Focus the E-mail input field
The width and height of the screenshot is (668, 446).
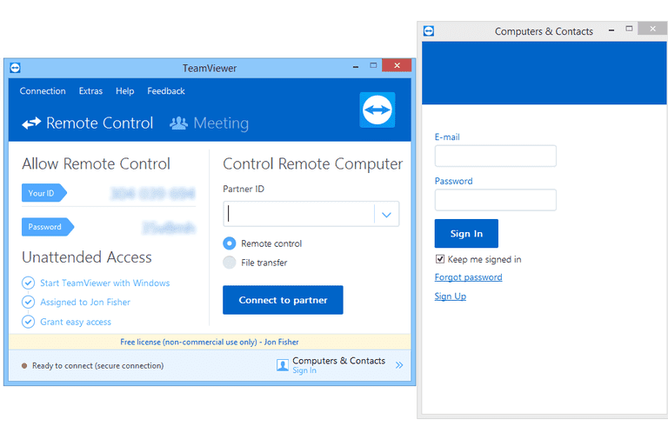pos(496,156)
